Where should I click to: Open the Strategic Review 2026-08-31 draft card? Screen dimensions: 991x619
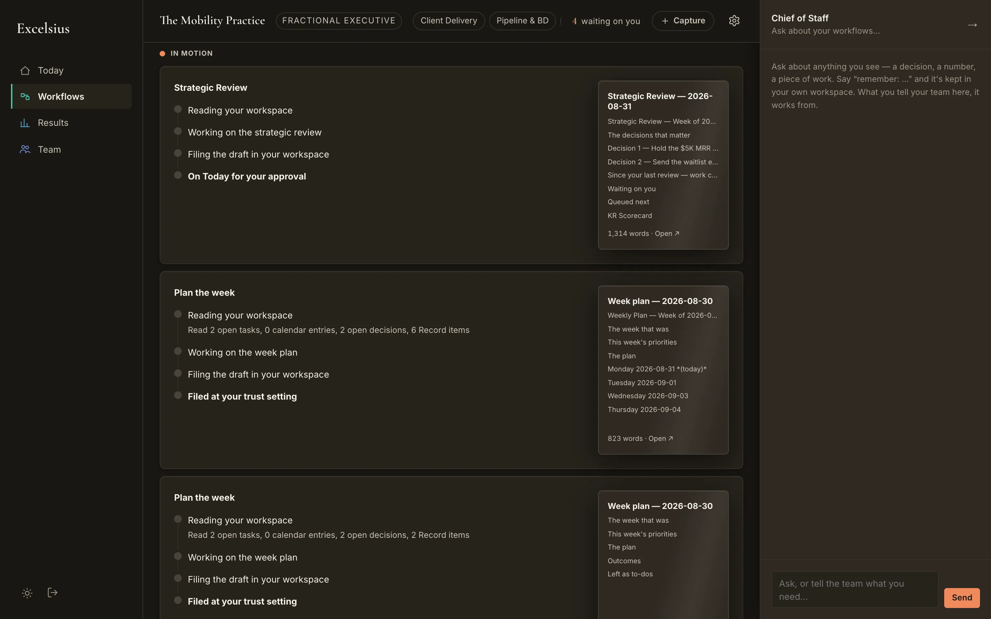pos(663,165)
